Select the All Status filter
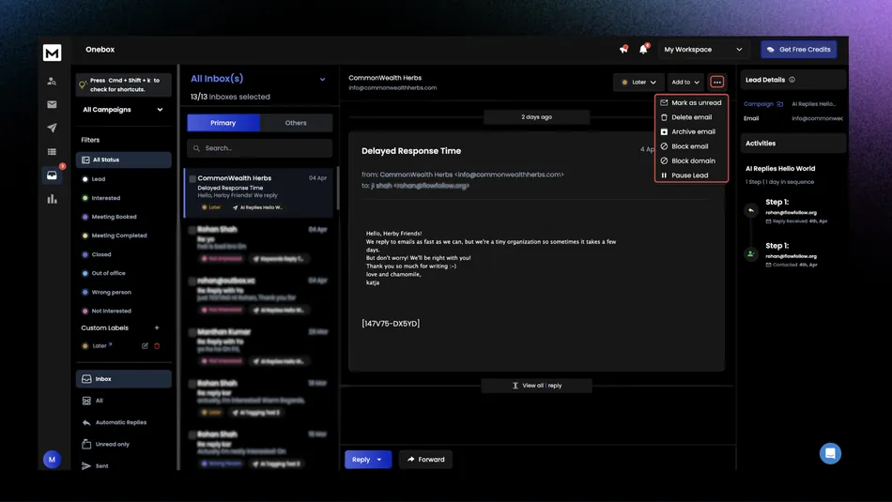The height and width of the screenshot is (502, 892). (x=123, y=160)
